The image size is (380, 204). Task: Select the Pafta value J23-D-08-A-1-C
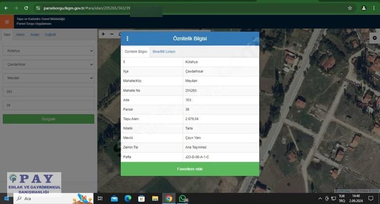(197, 157)
